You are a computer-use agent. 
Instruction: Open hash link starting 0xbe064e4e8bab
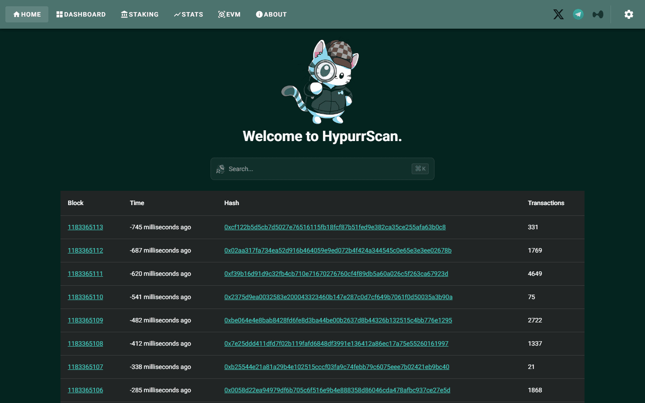(x=338, y=320)
